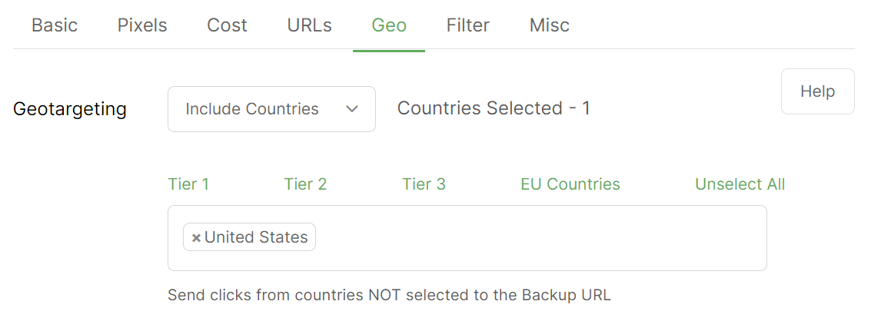Remove United States from selected countries
The height and width of the screenshot is (321, 871).
click(196, 238)
